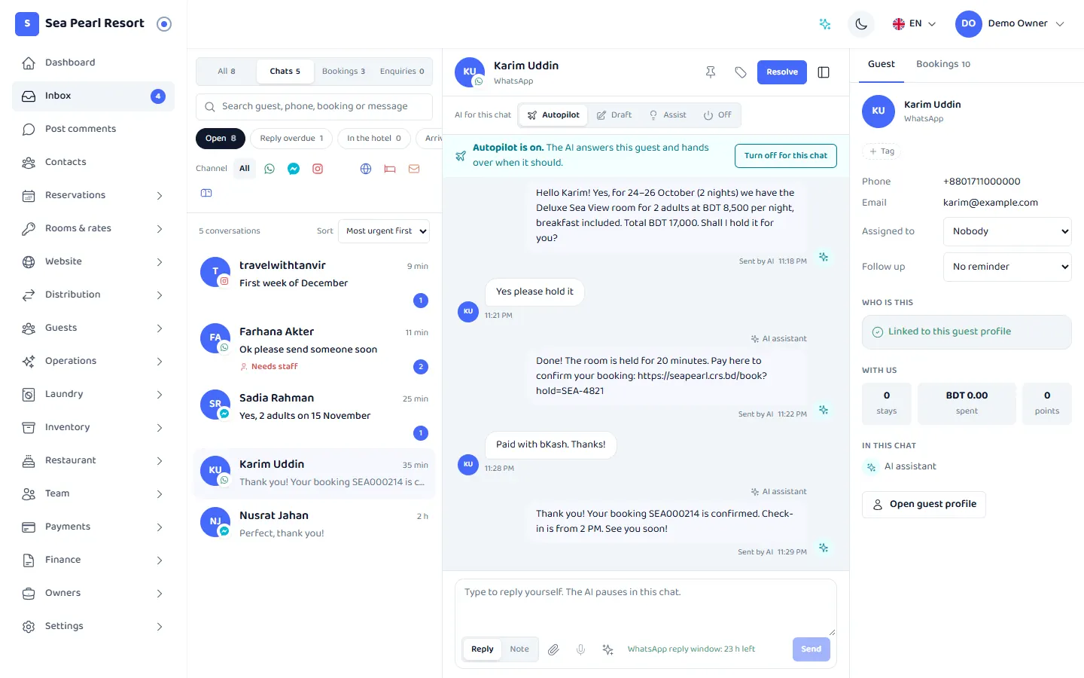This screenshot has height=678, width=1084.
Task: Click the microphone voice message icon
Action: pyautogui.click(x=580, y=649)
